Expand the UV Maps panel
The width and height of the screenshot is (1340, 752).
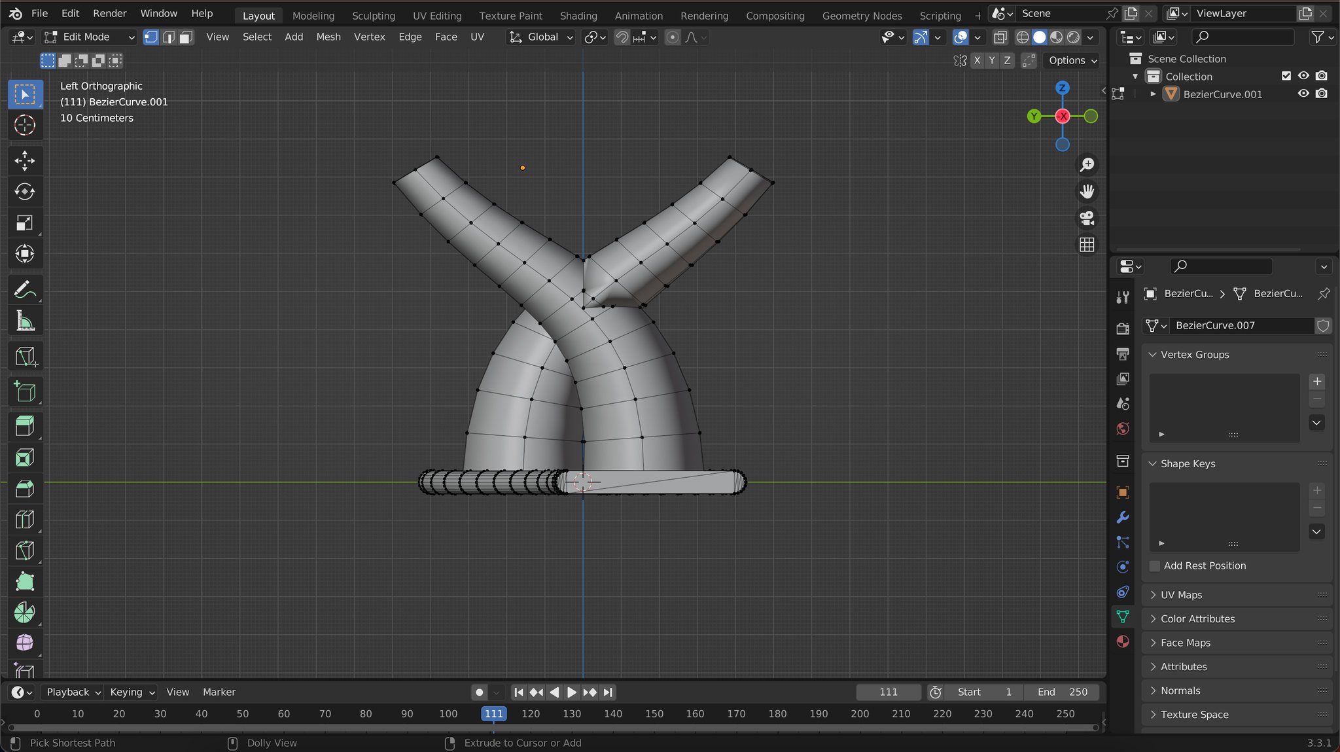pos(1181,595)
